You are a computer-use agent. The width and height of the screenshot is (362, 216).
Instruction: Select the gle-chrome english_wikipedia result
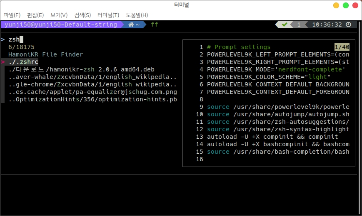(x=92, y=84)
